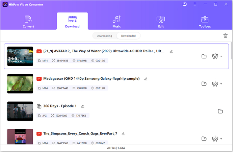Rename the AVATAR 2 trailer via pencil icon

click(171, 51)
